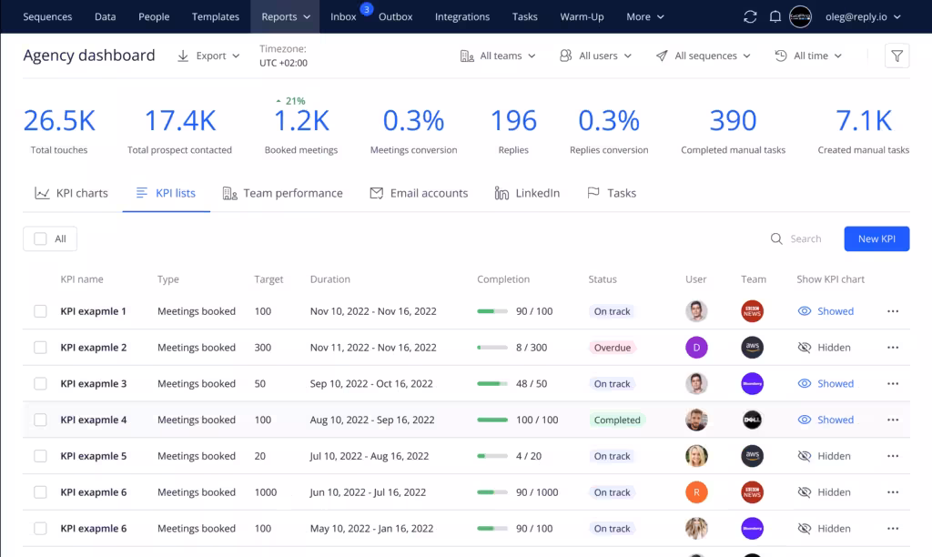Click the user avatar in KPI exapmle 2 row
The image size is (932, 557).
[696, 348]
